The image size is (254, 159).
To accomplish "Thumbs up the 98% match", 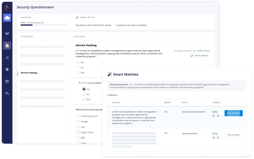I will coord(214,116).
